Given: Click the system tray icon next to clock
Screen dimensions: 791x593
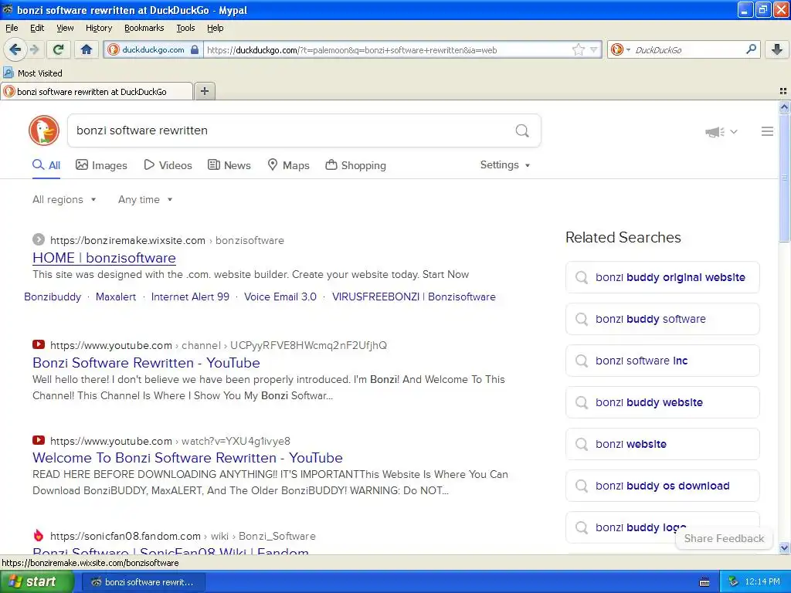Looking at the screenshot, I should 734,582.
